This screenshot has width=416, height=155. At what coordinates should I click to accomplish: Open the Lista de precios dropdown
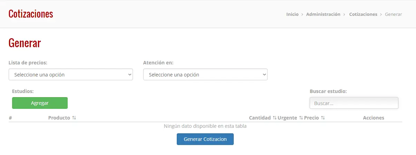[71, 74]
